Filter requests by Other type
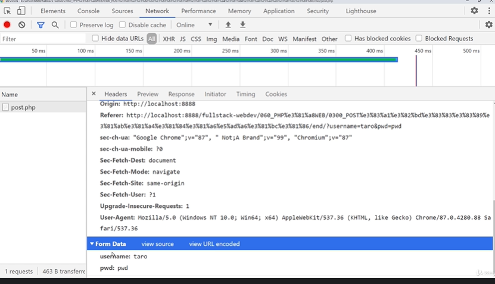This screenshot has width=495, height=284. [329, 39]
